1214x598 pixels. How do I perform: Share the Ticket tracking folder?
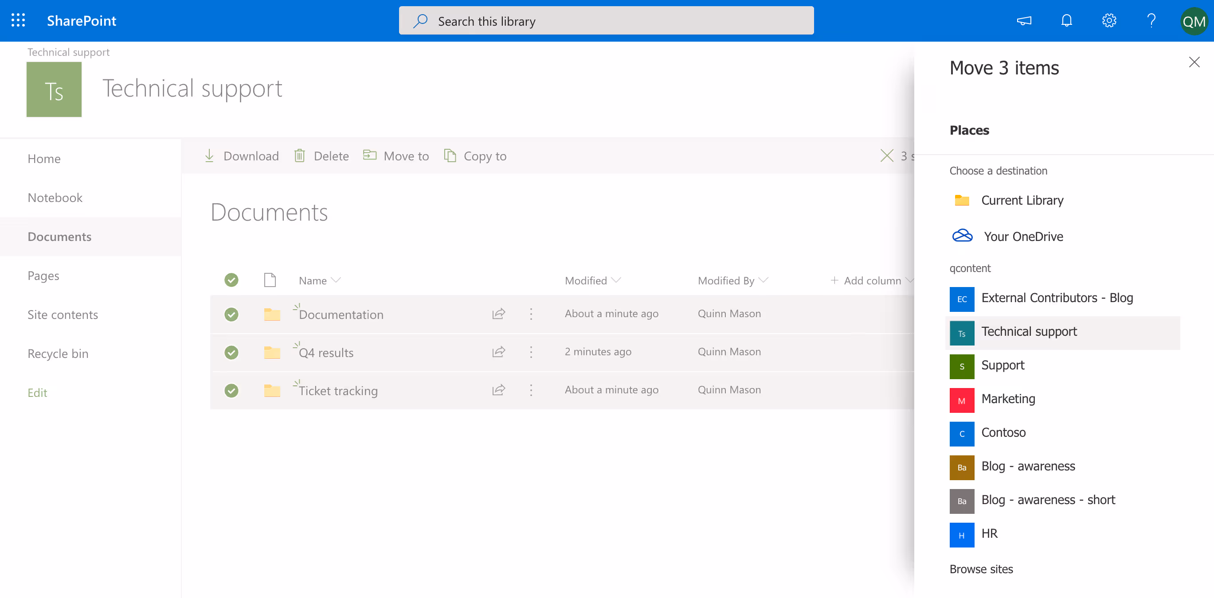(x=499, y=390)
